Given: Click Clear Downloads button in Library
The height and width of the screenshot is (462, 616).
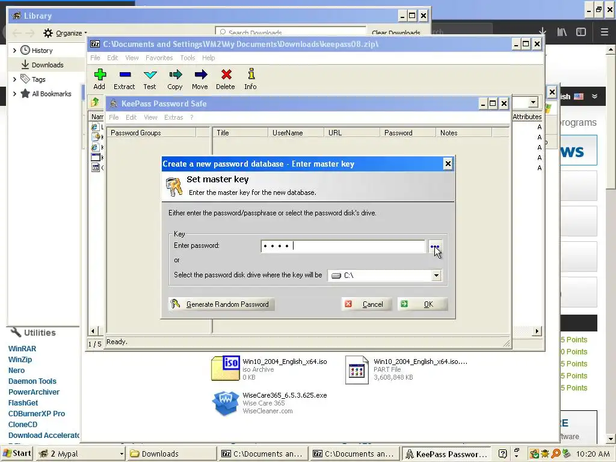Looking at the screenshot, I should (396, 32).
